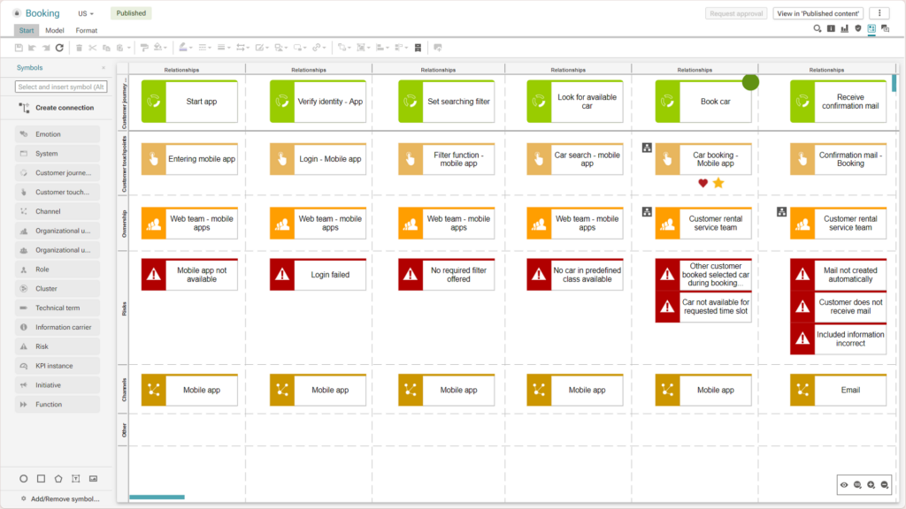The height and width of the screenshot is (509, 906).
Task: Click the lock icon beside Booking title
Action: [17, 14]
